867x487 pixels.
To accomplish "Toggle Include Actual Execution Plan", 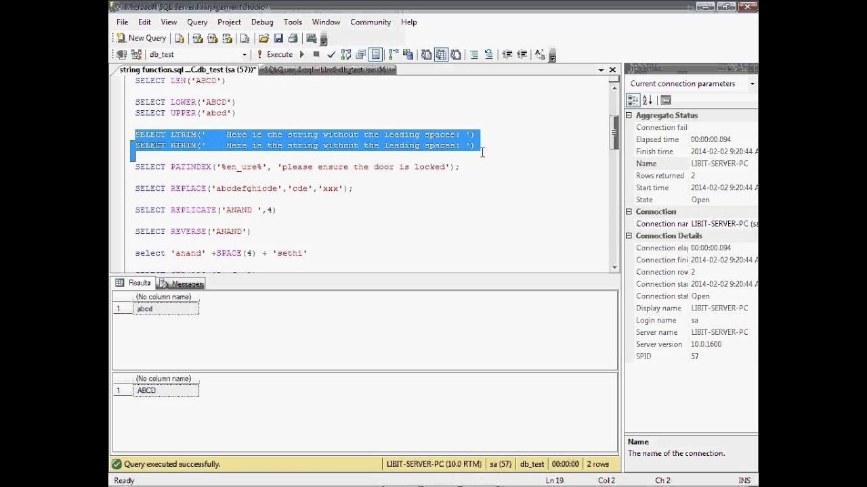I will click(x=394, y=55).
